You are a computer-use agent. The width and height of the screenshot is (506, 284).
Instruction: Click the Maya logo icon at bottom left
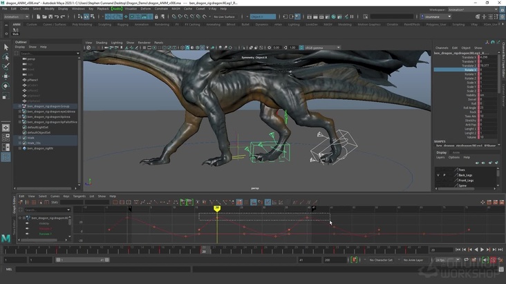6,239
